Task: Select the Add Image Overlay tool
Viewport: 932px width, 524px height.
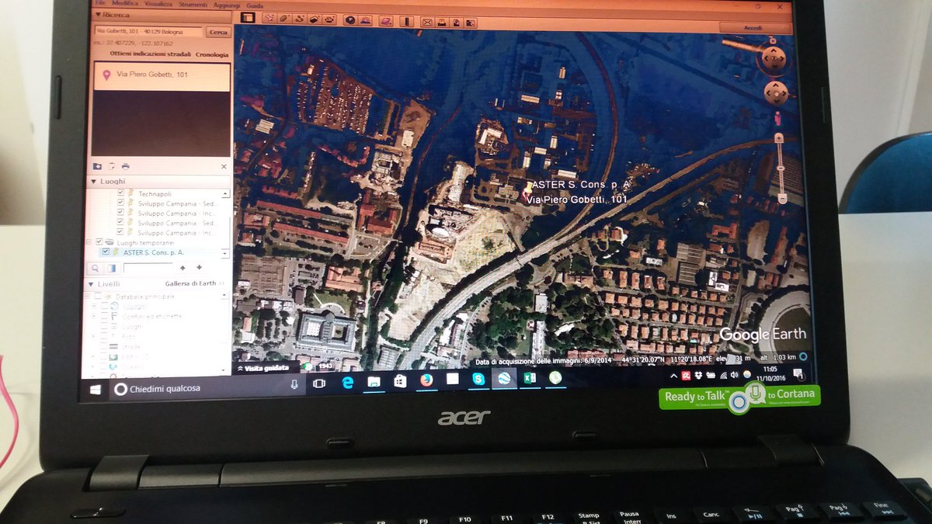Action: [314, 19]
